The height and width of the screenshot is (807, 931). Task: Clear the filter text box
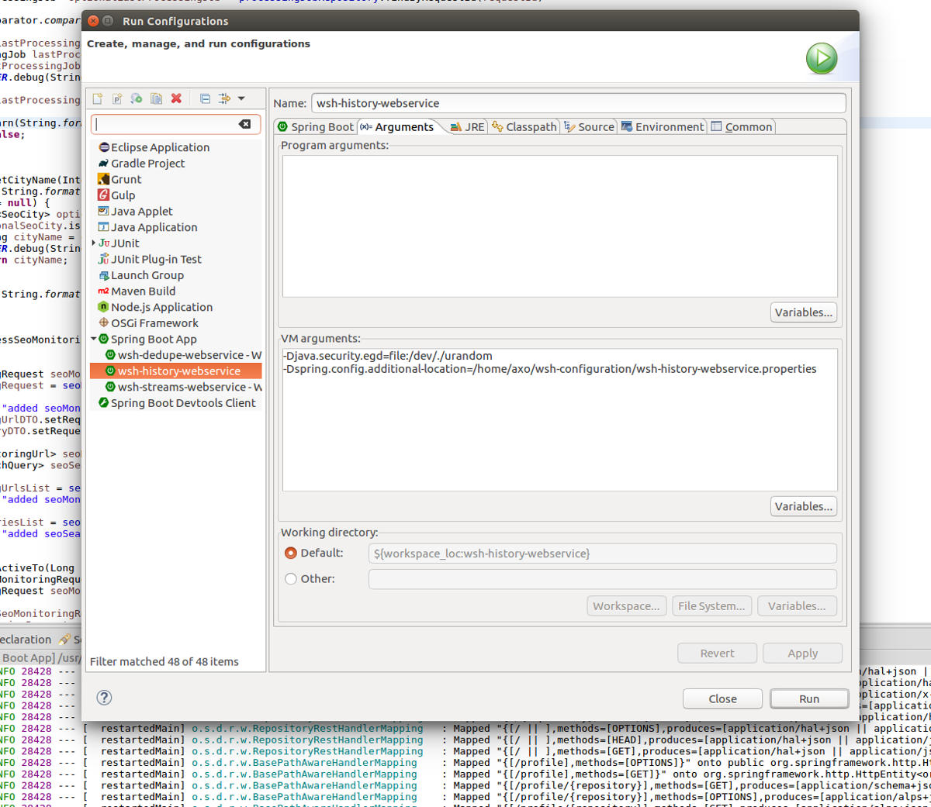tap(244, 124)
